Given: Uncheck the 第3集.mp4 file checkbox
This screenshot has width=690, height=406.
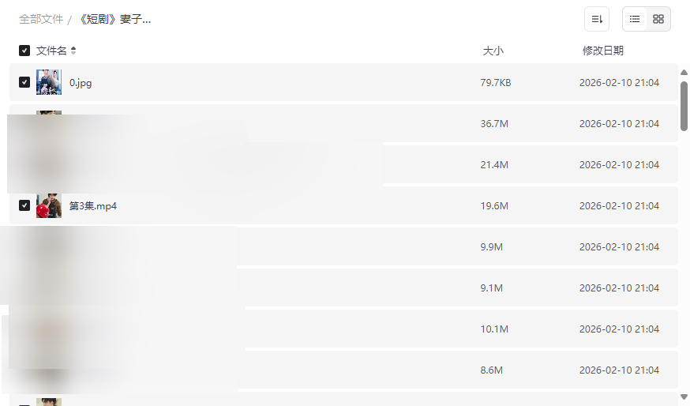Looking at the screenshot, I should pos(24,205).
